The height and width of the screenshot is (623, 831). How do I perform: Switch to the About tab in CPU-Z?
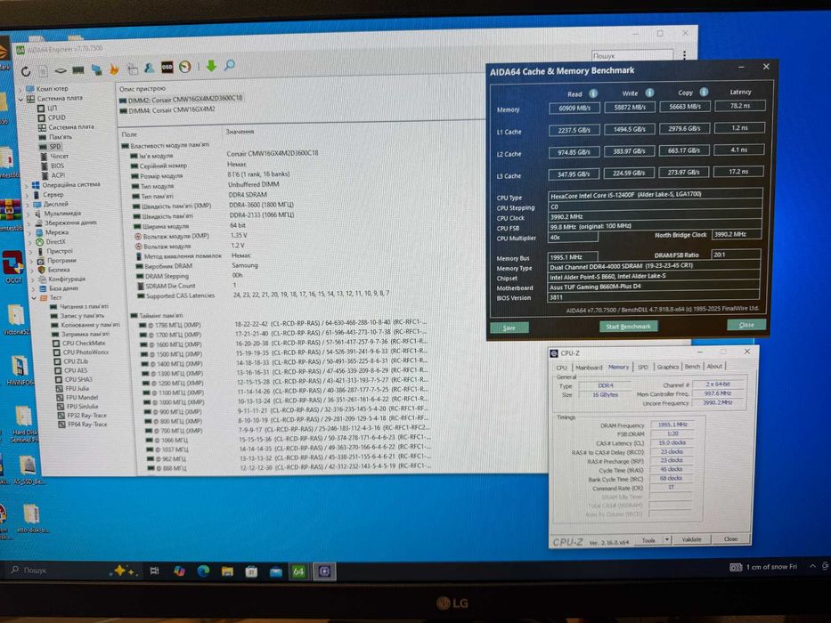714,366
